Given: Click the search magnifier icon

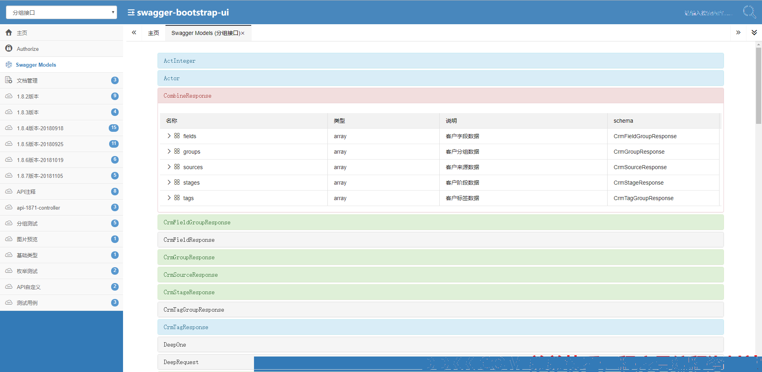Looking at the screenshot, I should (x=749, y=12).
